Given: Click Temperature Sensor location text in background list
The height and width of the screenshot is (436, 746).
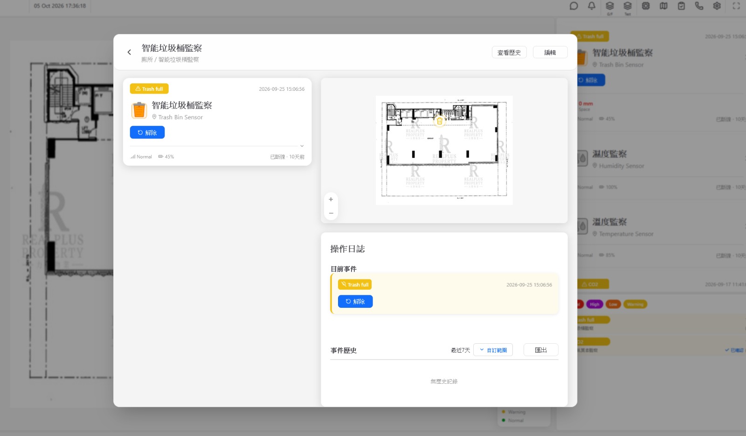Looking at the screenshot, I should click(x=626, y=234).
